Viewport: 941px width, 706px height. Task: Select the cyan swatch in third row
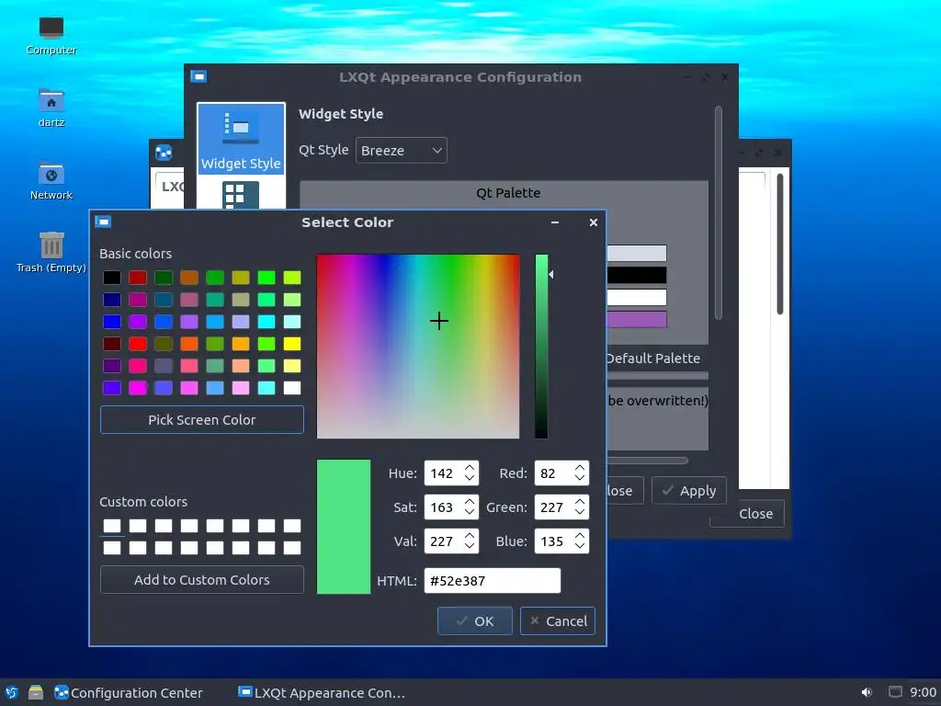pos(266,322)
